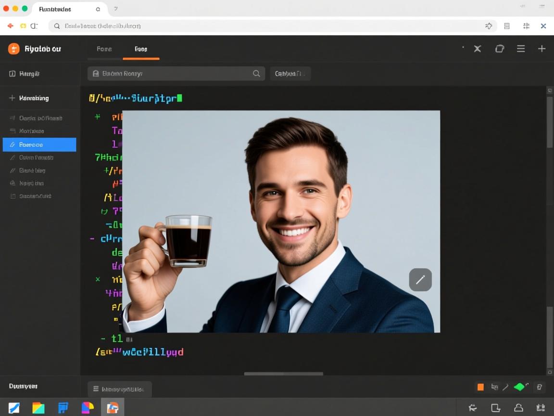554x416 pixels.
Task: Click the orange square swatch in the bottom toolbar
Action: (480, 387)
